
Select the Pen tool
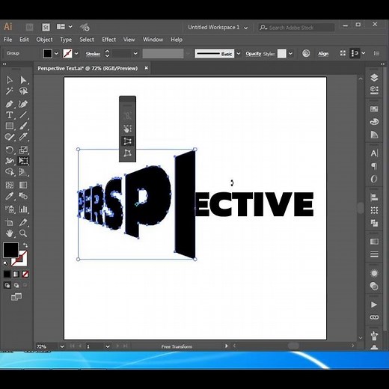[10, 104]
